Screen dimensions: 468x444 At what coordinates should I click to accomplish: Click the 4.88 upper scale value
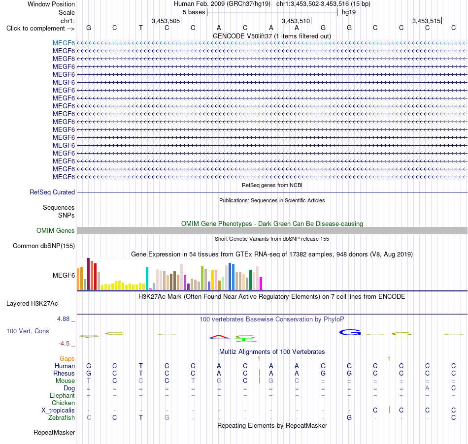tap(63, 319)
